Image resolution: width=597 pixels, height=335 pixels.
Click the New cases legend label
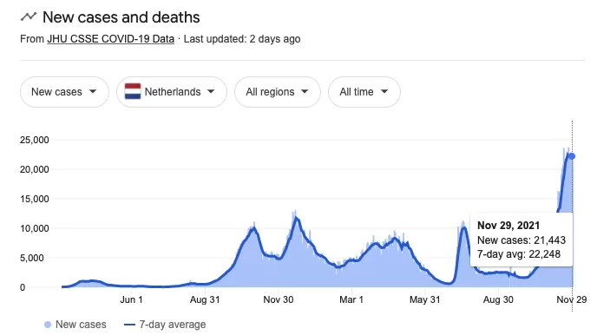point(81,325)
